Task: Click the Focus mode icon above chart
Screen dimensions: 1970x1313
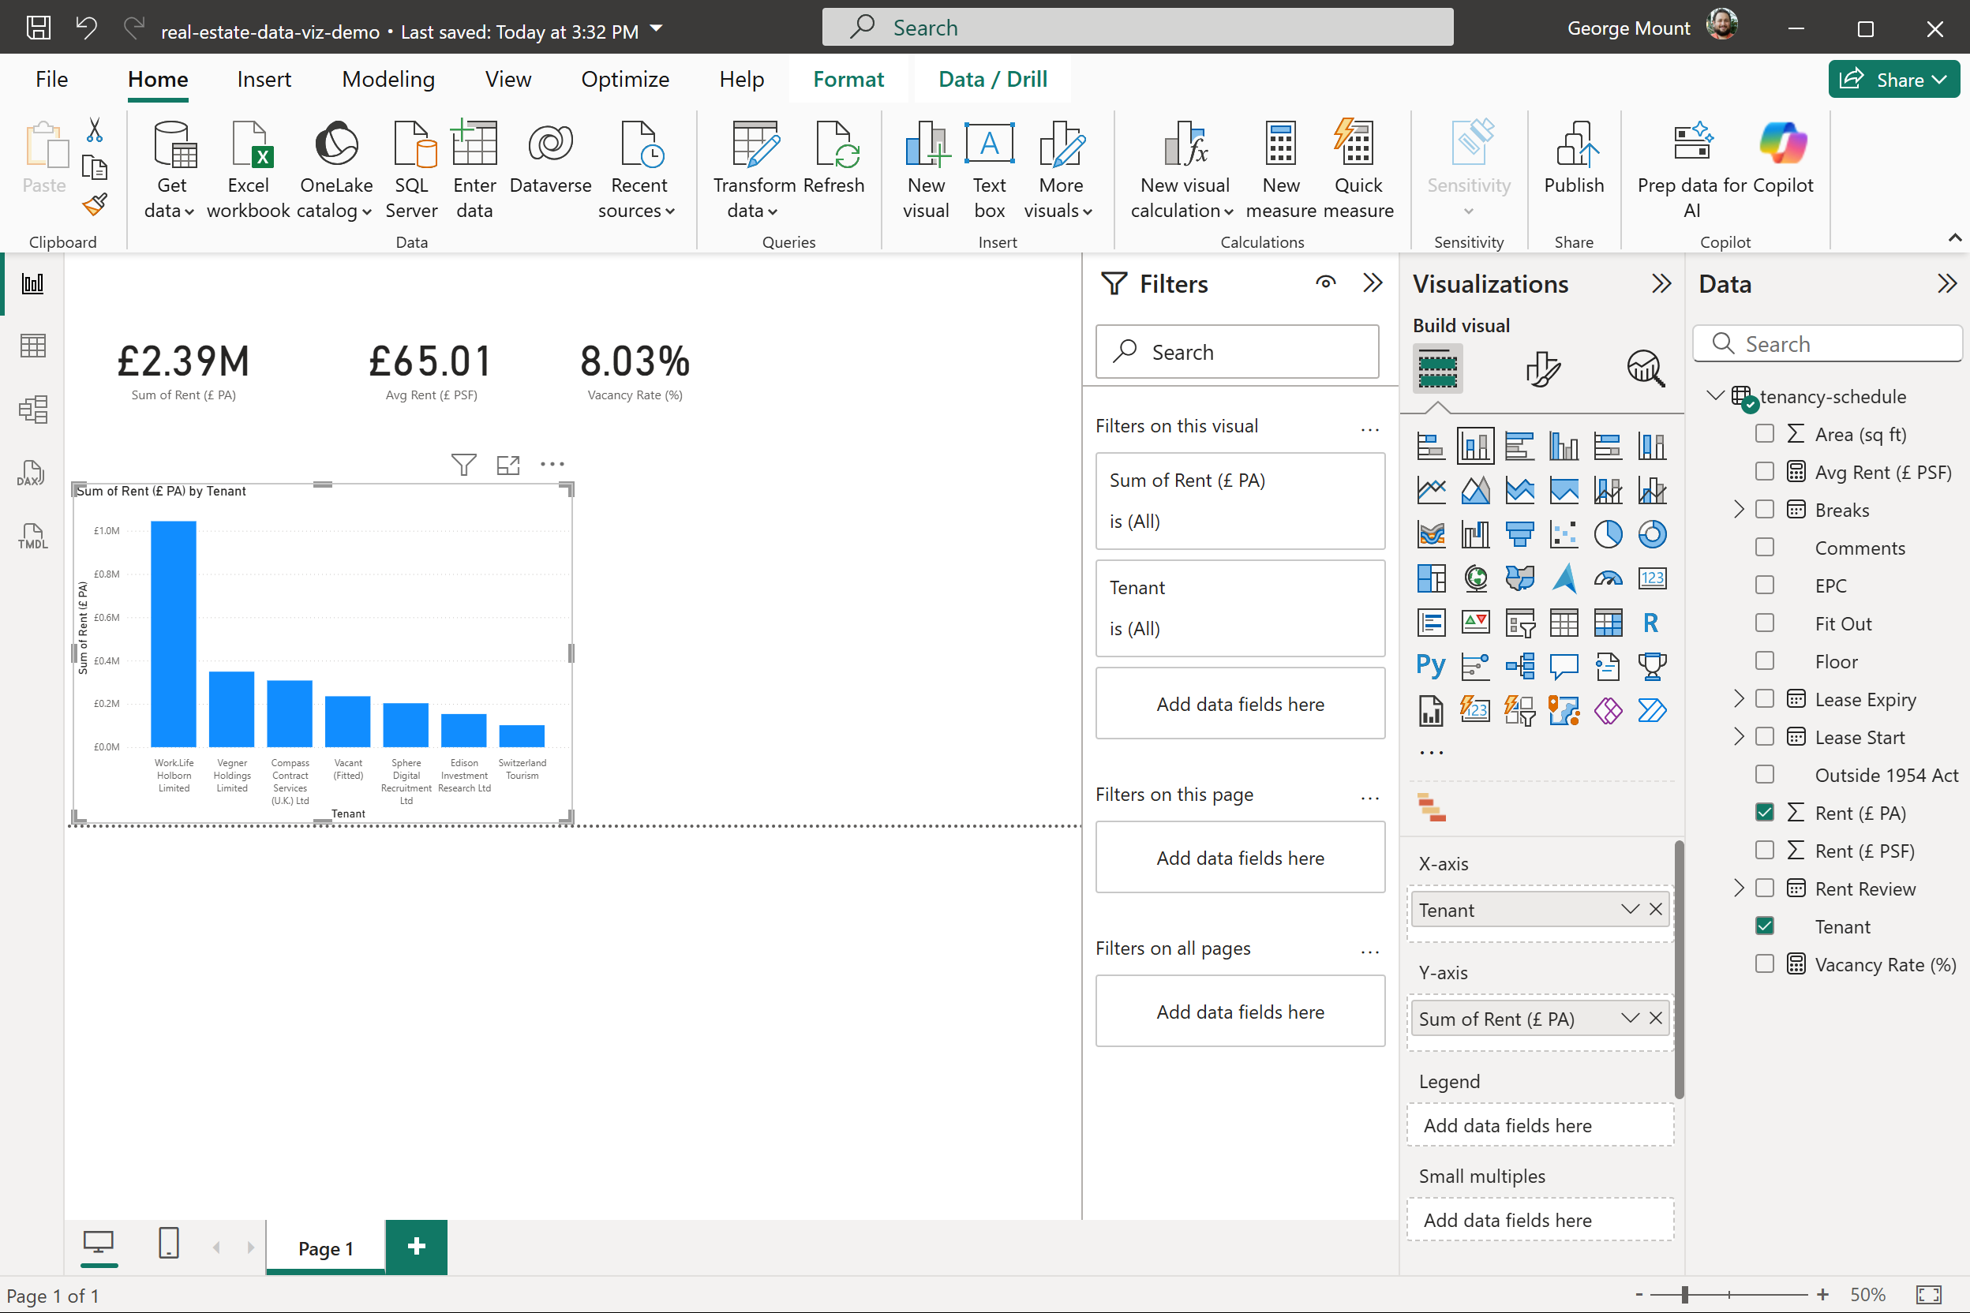Action: (x=507, y=465)
